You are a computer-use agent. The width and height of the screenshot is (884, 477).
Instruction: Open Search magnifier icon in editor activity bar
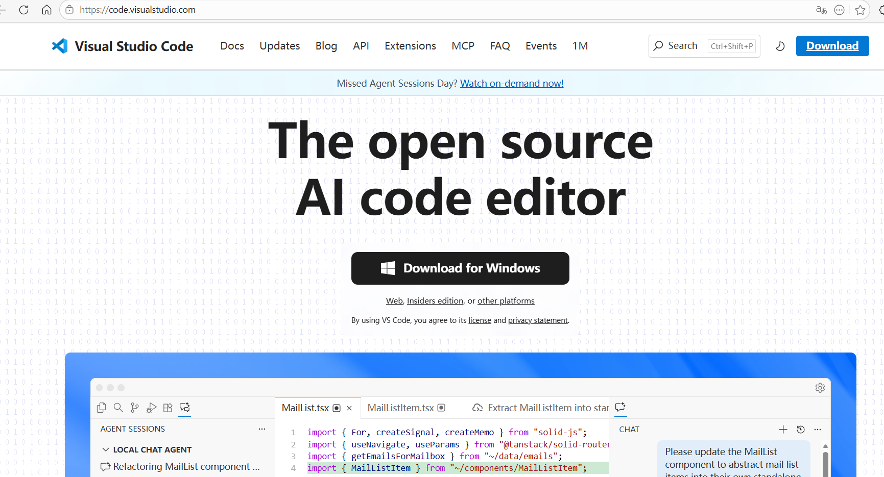pyautogui.click(x=118, y=408)
